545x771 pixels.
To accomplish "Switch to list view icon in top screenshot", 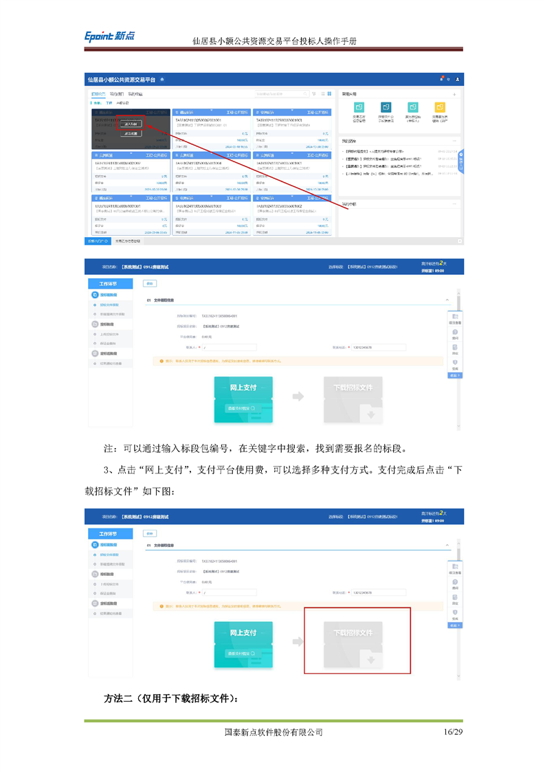I will [x=323, y=93].
